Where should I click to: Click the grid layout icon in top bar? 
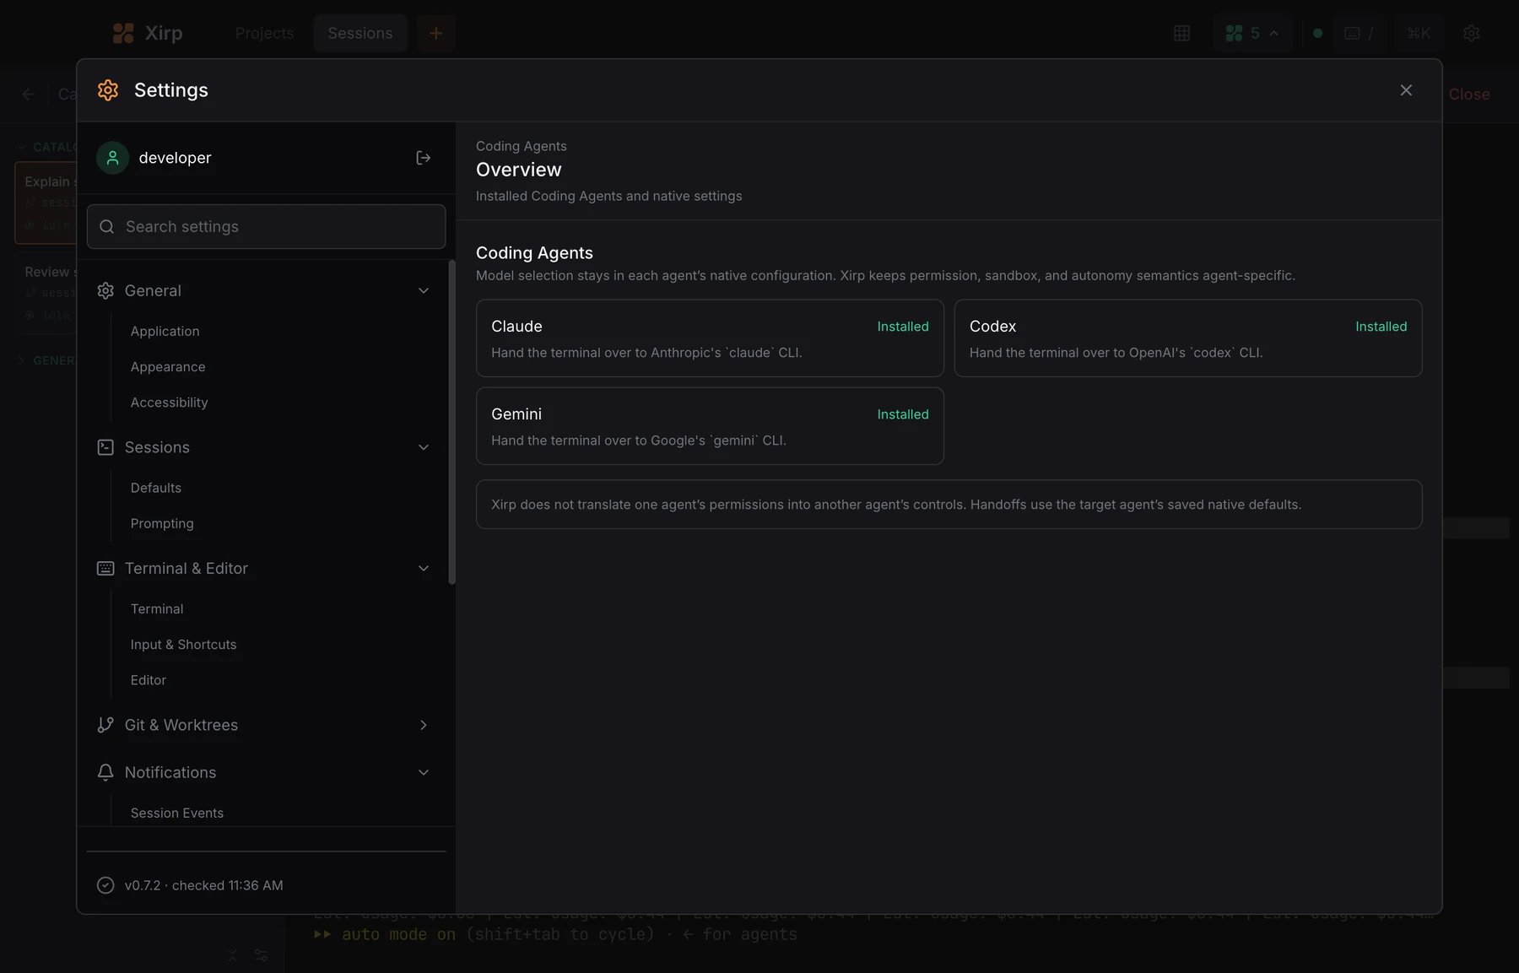click(1182, 33)
